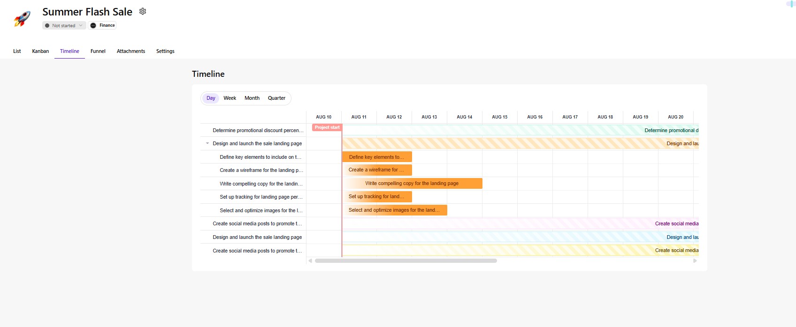Collapse the Design and launch subtasks arrow
Image resolution: width=796 pixels, height=327 pixels.
pos(207,144)
